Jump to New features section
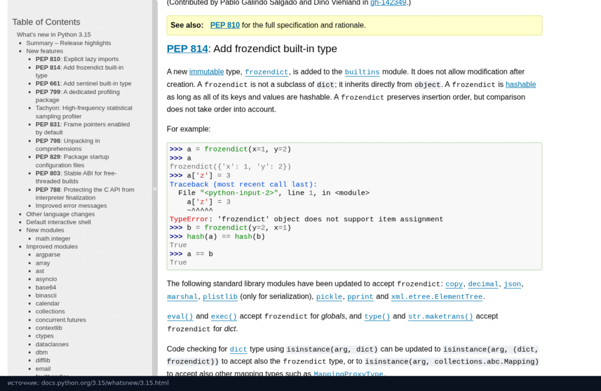Screen dimensions: 601x391 point(45,51)
